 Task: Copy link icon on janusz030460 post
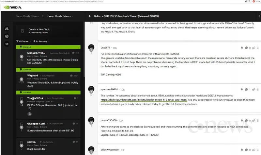click(x=254, y=120)
